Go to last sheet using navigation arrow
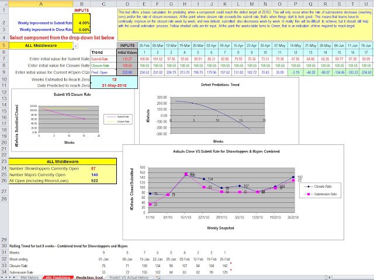This screenshot has height=280, width=374. tap(14, 278)
